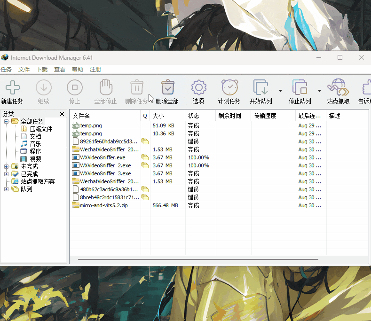Open the 下载 menu

[x=42, y=70]
